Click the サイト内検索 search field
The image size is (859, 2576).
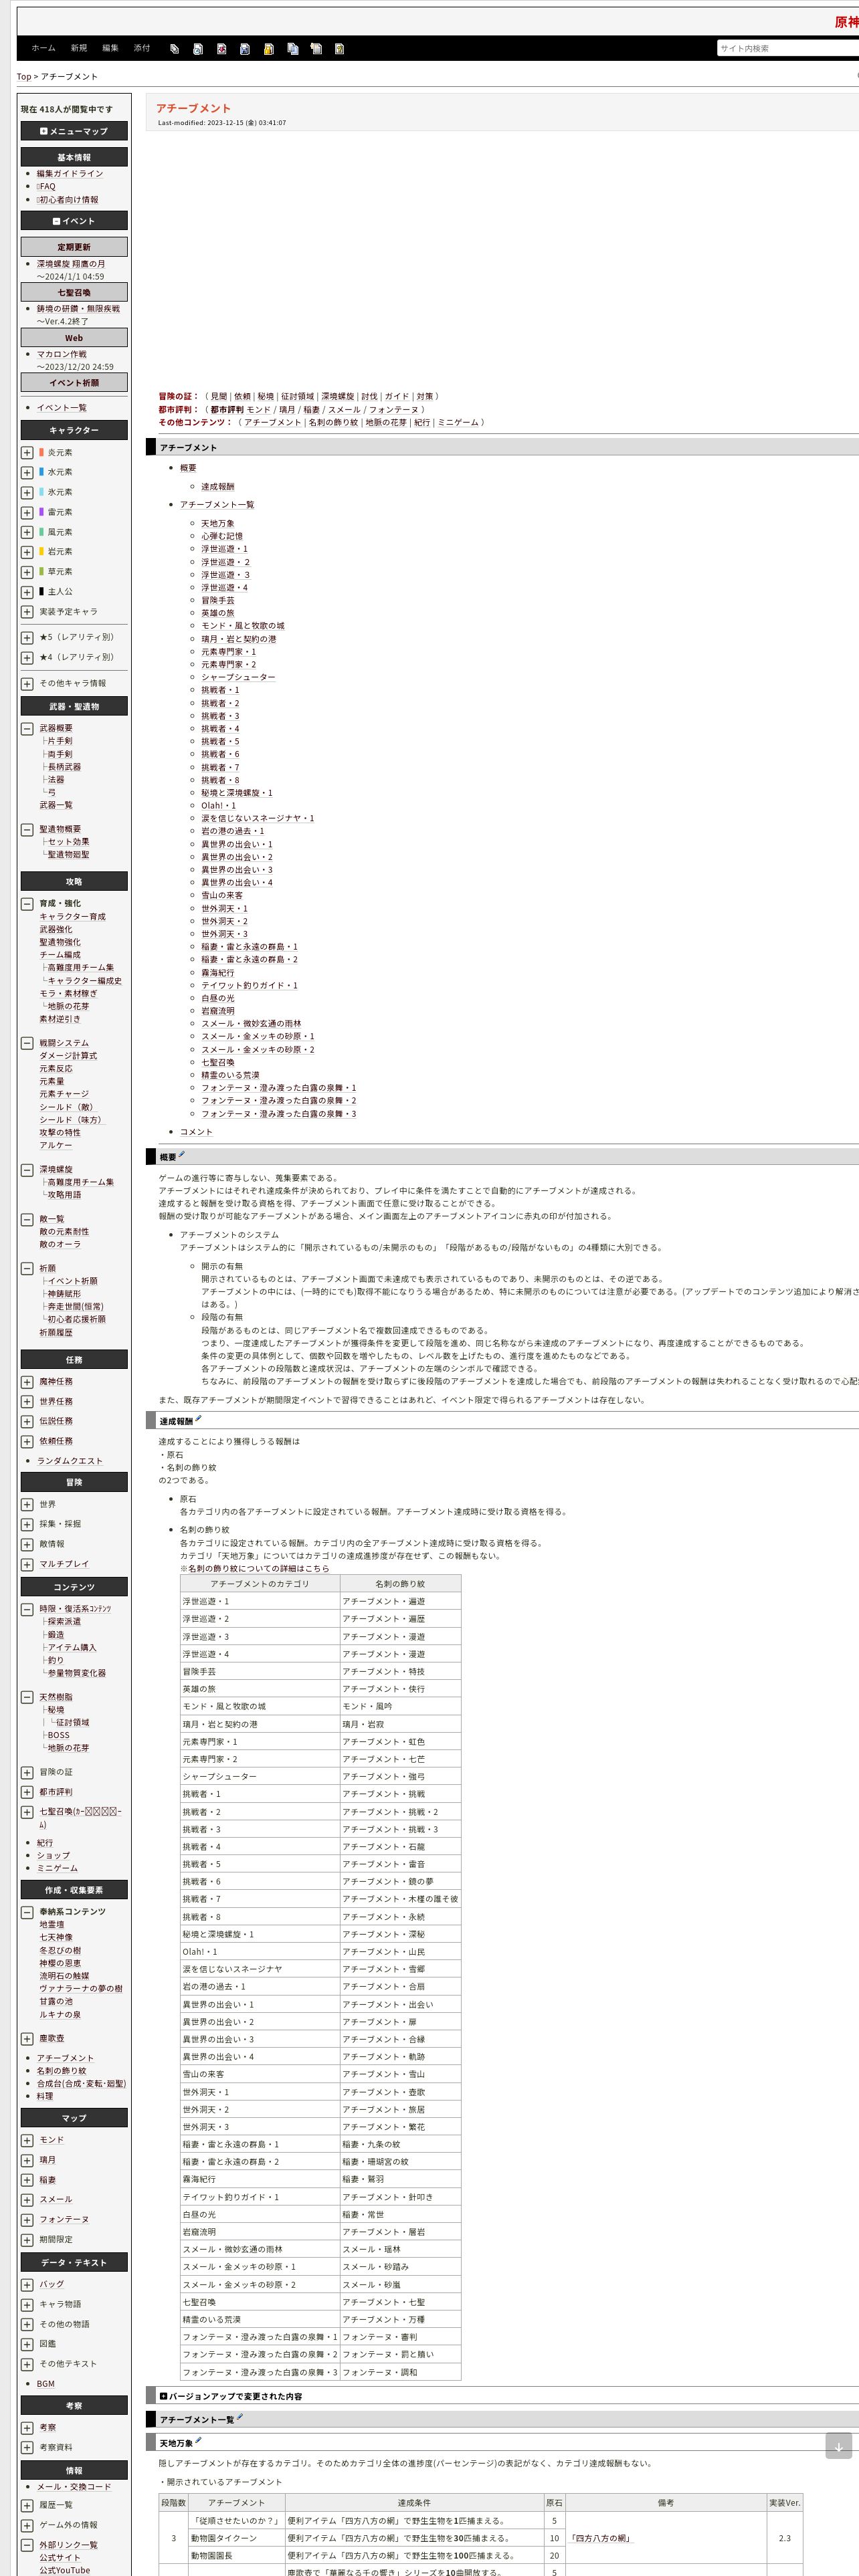click(x=788, y=48)
